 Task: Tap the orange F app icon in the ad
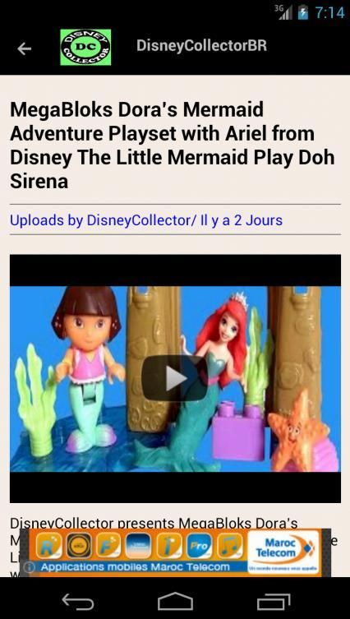click(x=108, y=546)
